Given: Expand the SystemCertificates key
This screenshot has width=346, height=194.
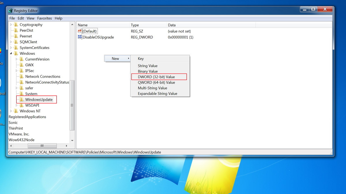Looking at the screenshot, I should pyautogui.click(x=11, y=48).
